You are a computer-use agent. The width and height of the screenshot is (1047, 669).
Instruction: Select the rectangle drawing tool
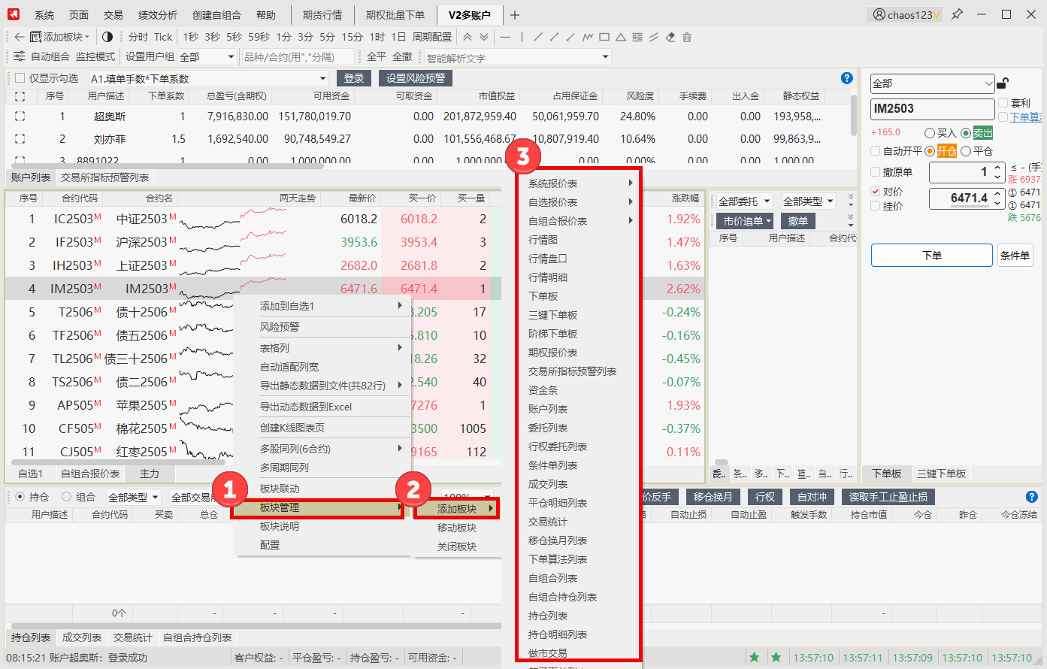tap(604, 37)
